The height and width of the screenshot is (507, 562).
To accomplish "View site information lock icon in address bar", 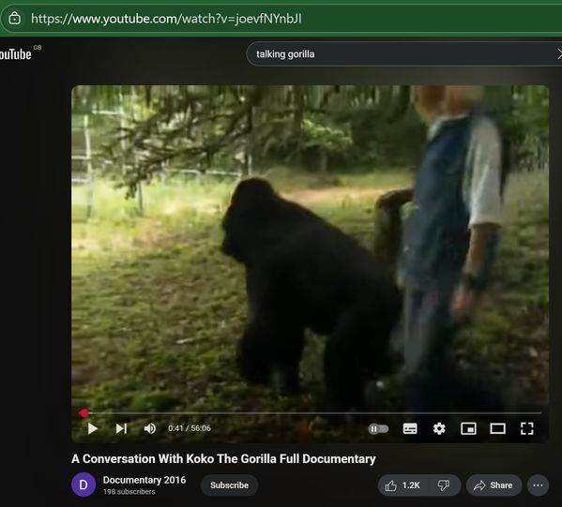I will (14, 18).
